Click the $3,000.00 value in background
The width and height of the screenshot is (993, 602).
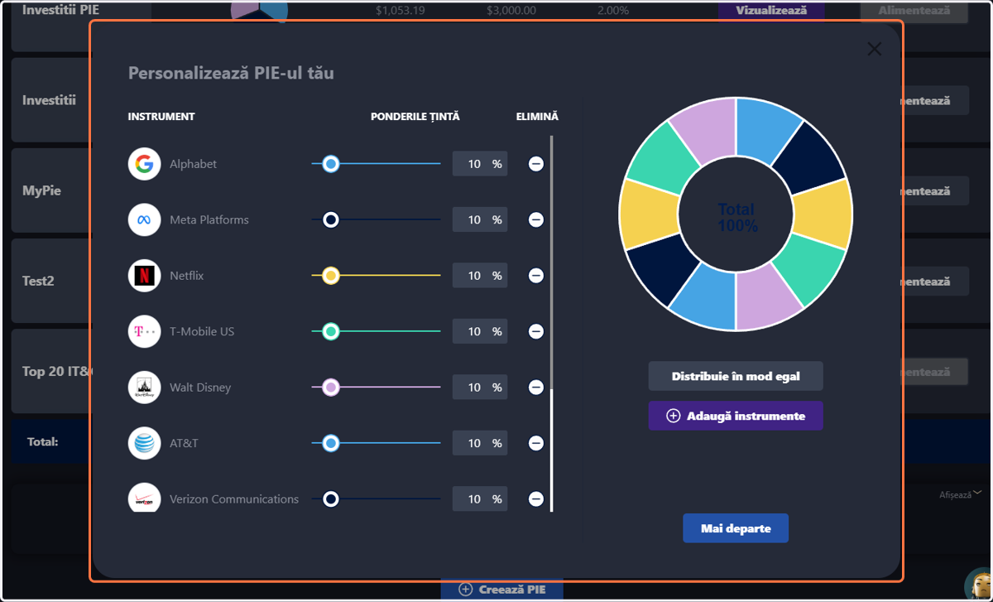point(511,11)
